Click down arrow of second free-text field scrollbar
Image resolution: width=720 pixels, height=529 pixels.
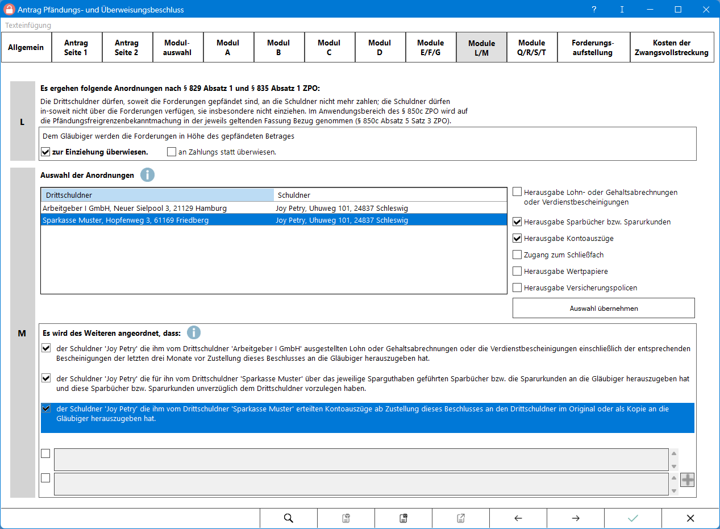[674, 490]
